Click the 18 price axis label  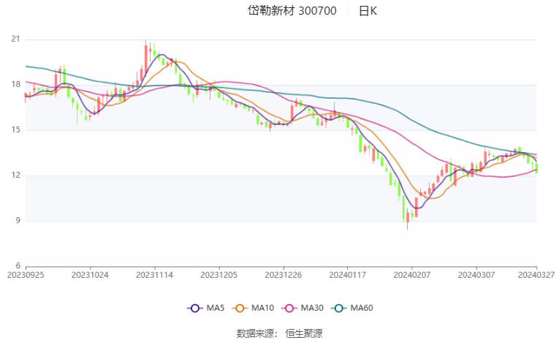[15, 84]
